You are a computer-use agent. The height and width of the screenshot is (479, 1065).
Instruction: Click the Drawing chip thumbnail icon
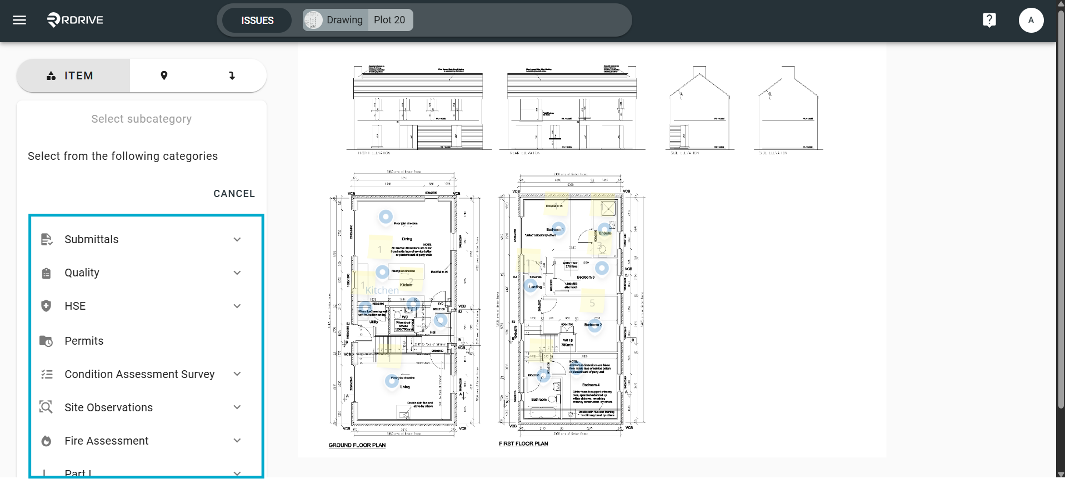(313, 20)
